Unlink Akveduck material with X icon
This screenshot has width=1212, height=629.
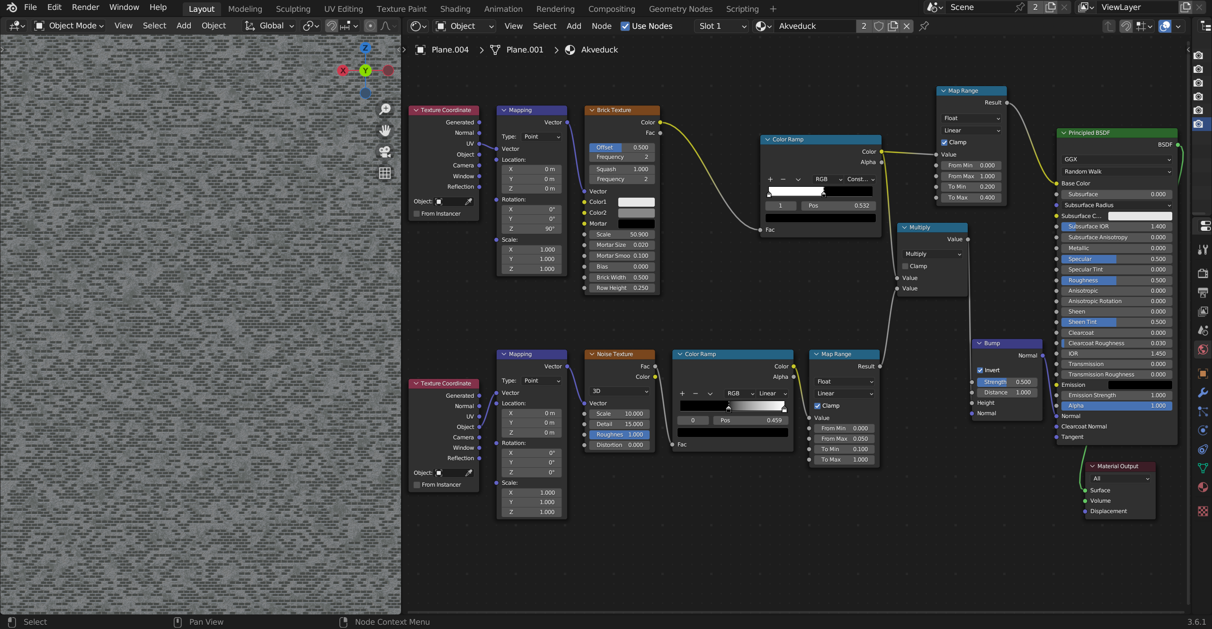point(907,26)
